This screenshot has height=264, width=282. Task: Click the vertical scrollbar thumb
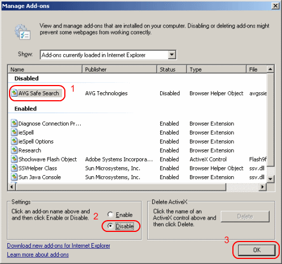(x=270, y=120)
